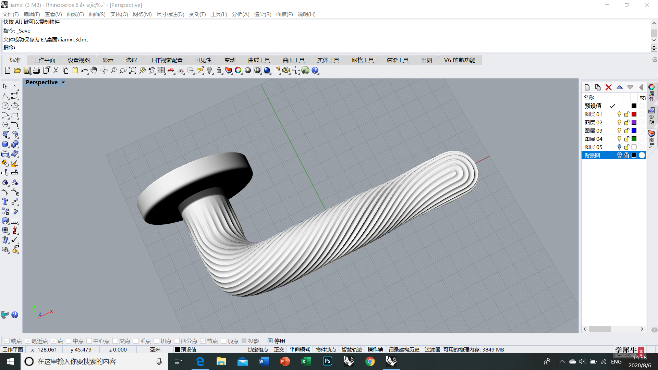Toggle 正交 mode in the status bar
Viewport: 658px width, 370px height.
click(x=279, y=350)
